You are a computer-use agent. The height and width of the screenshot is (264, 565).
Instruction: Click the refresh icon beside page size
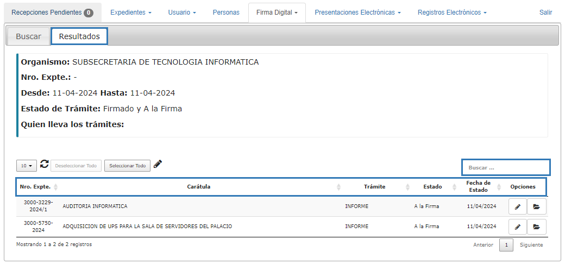[45, 165]
